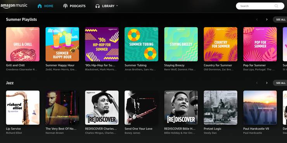Click 'Old Dominion, Zac Bro…' artist text
Image resolution: width=287 pixels, height=143 pixels.
[219, 70]
